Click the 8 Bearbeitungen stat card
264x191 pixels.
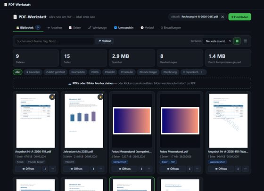point(180,58)
